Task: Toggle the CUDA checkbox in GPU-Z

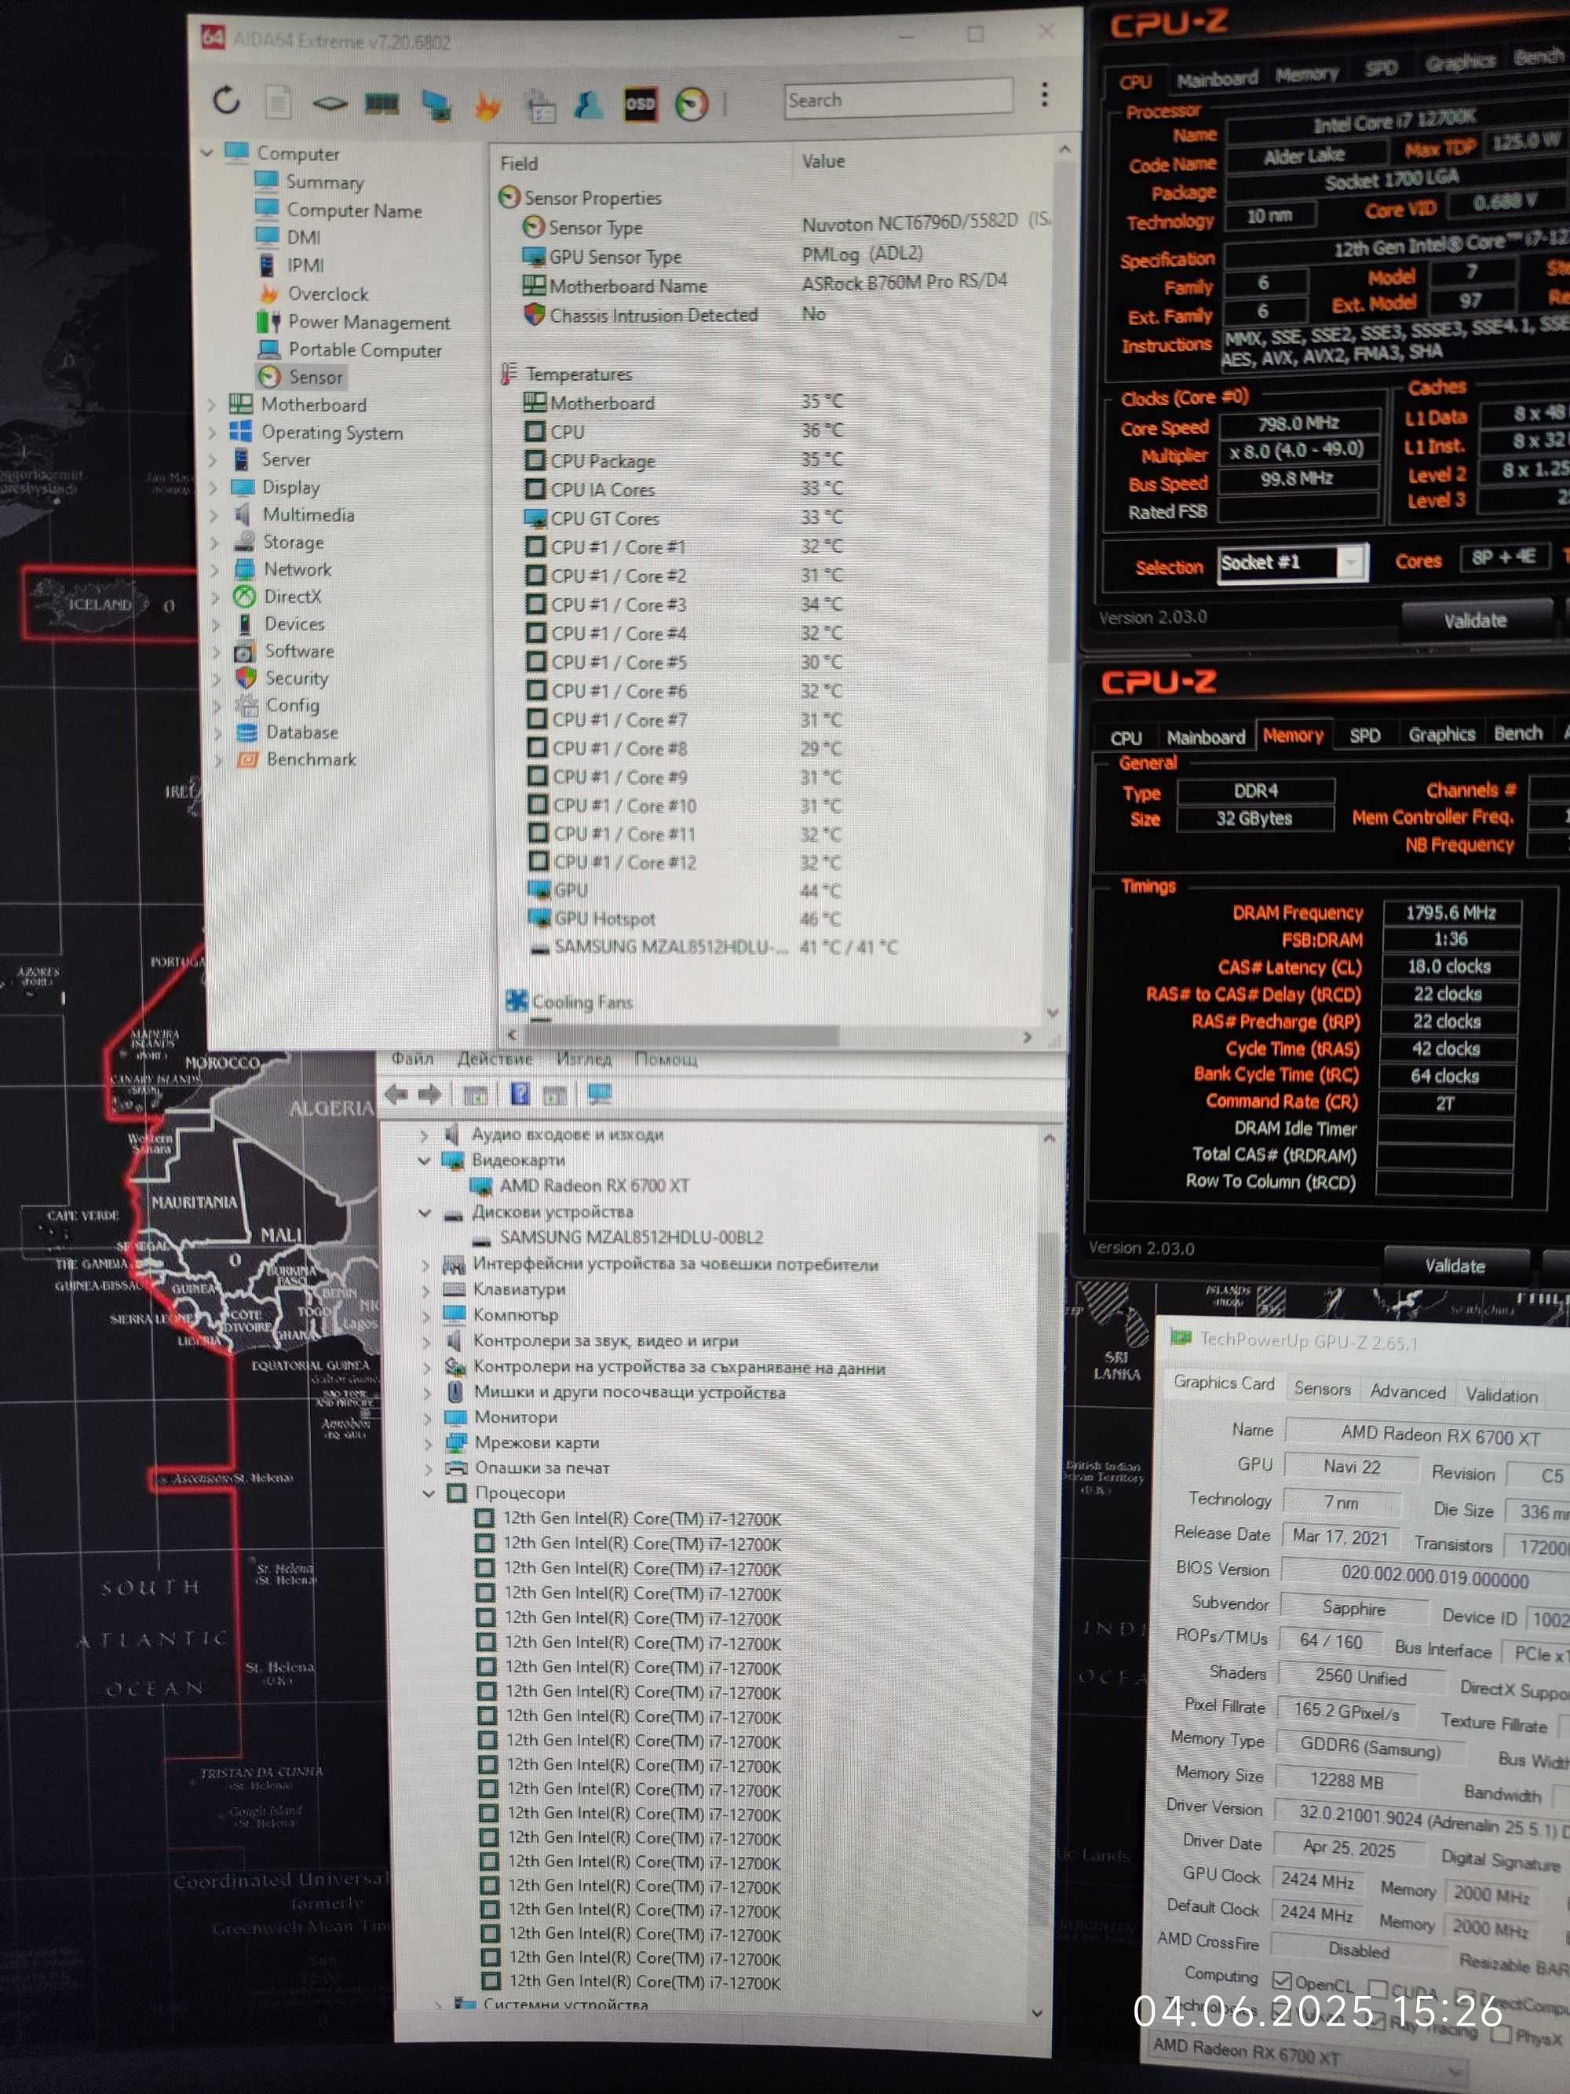Action: point(1378,1989)
